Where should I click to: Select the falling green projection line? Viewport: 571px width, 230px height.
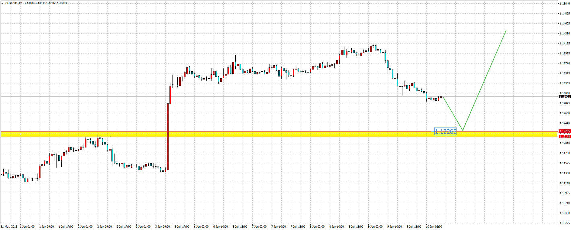[x=453, y=114]
